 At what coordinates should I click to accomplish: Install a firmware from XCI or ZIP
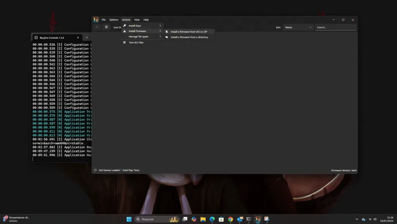tap(190, 32)
